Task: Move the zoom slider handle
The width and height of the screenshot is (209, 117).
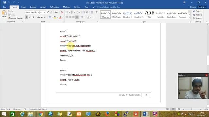Action: [x=192, y=109]
